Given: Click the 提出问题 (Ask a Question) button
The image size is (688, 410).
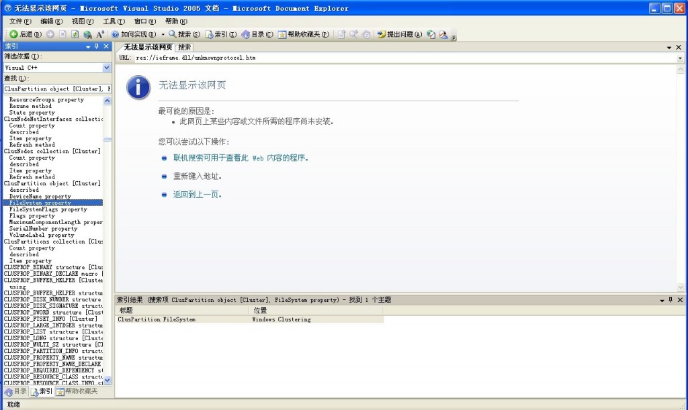Looking at the screenshot, I should (400, 34).
